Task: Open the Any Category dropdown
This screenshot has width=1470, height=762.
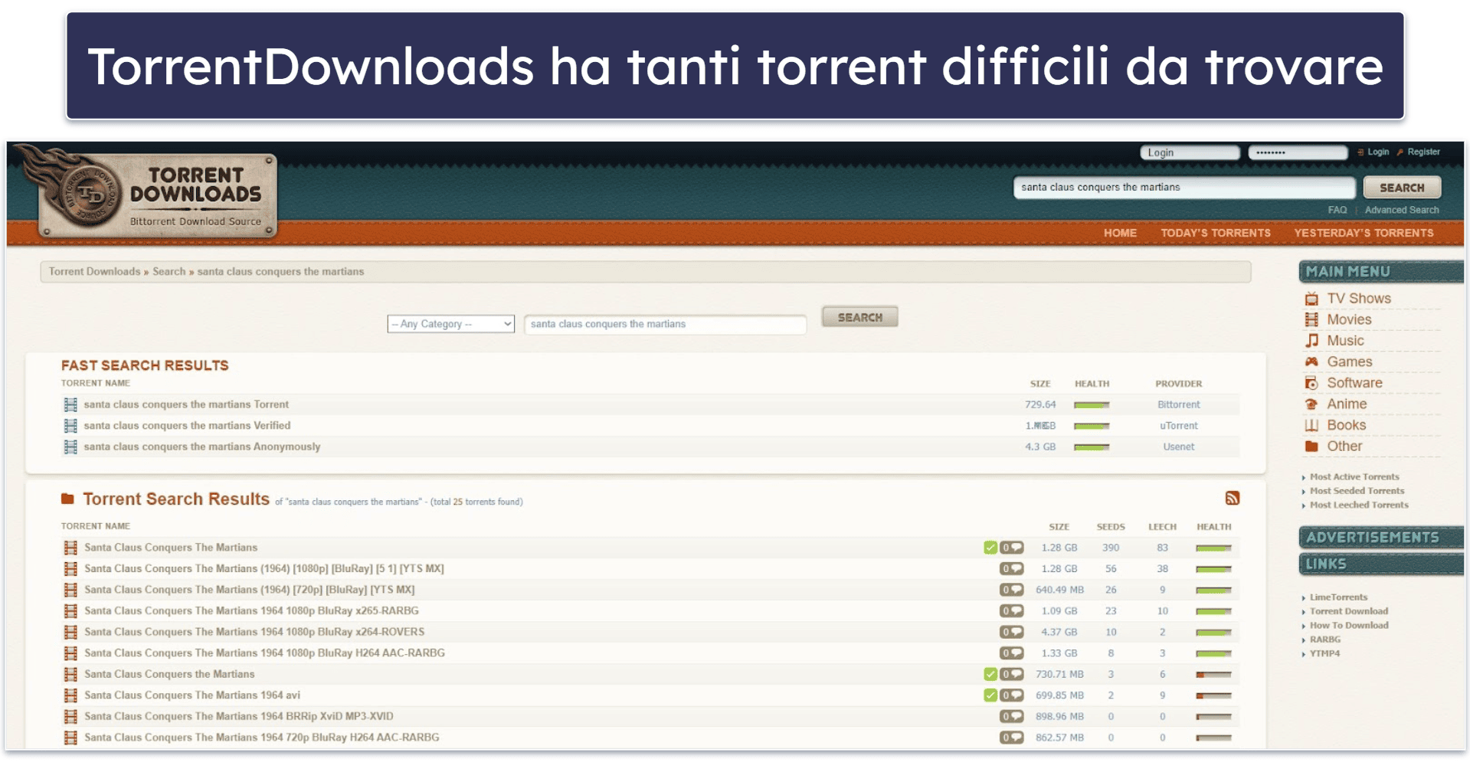Action: click(x=450, y=324)
